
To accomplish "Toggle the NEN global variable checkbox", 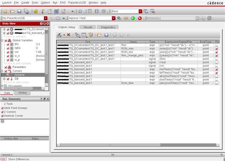I will [x=8, y=48].
